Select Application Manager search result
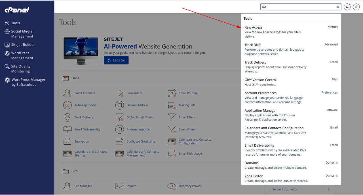Viewport: 363px width, 195px height. coord(291,115)
